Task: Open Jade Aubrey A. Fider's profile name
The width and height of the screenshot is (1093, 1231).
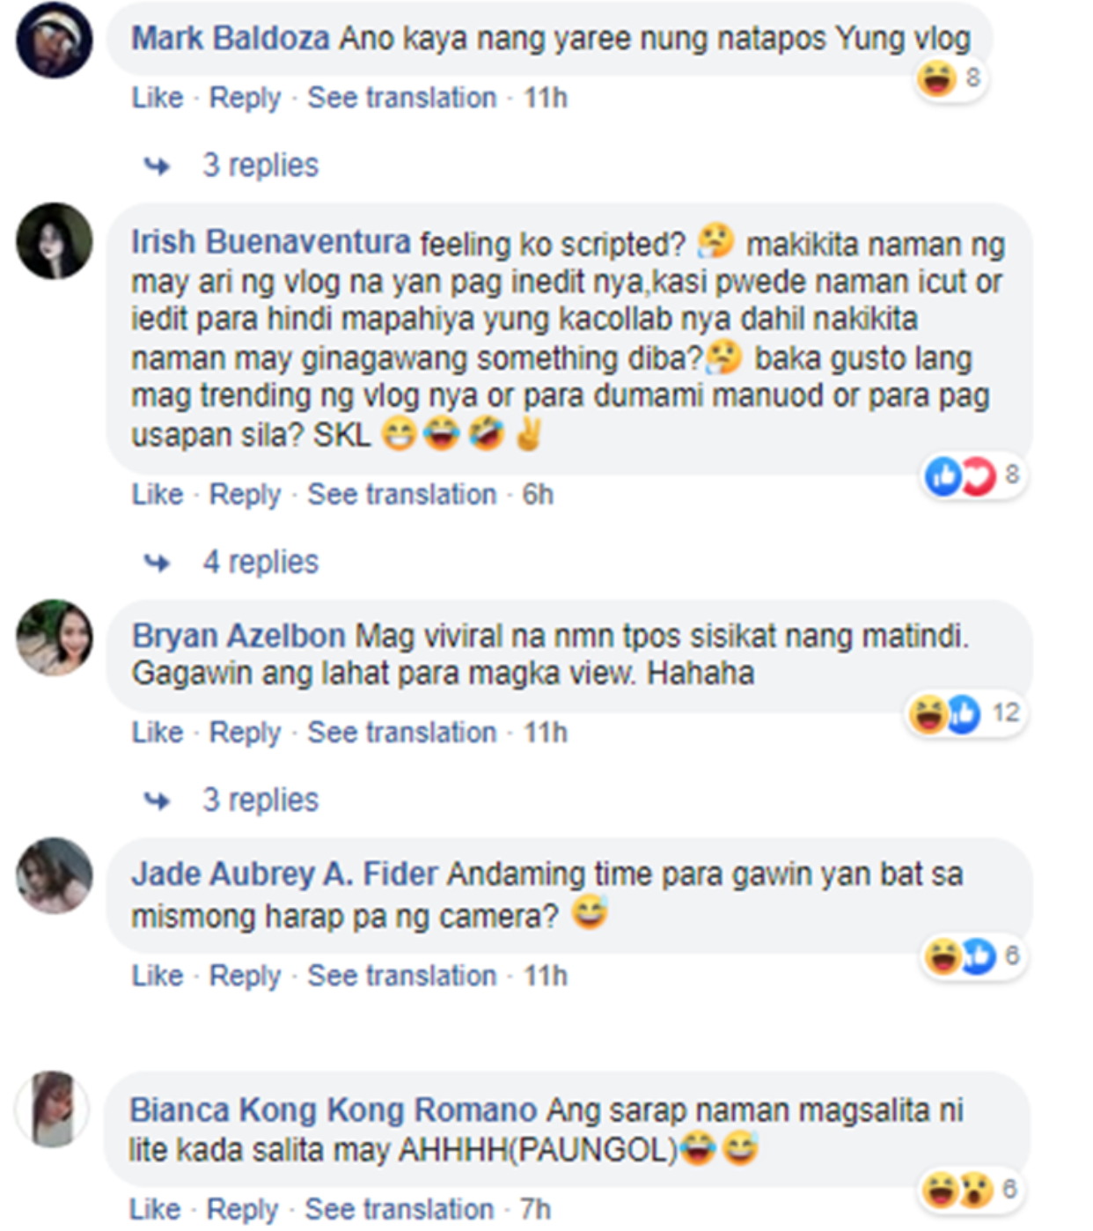Action: 285,874
